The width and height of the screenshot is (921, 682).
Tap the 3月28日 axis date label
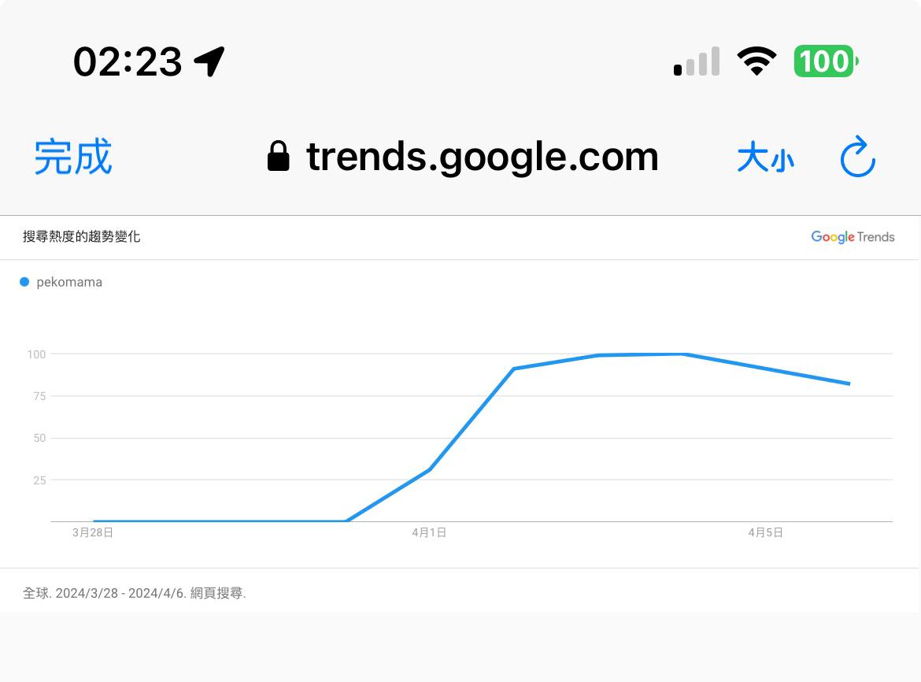click(93, 533)
